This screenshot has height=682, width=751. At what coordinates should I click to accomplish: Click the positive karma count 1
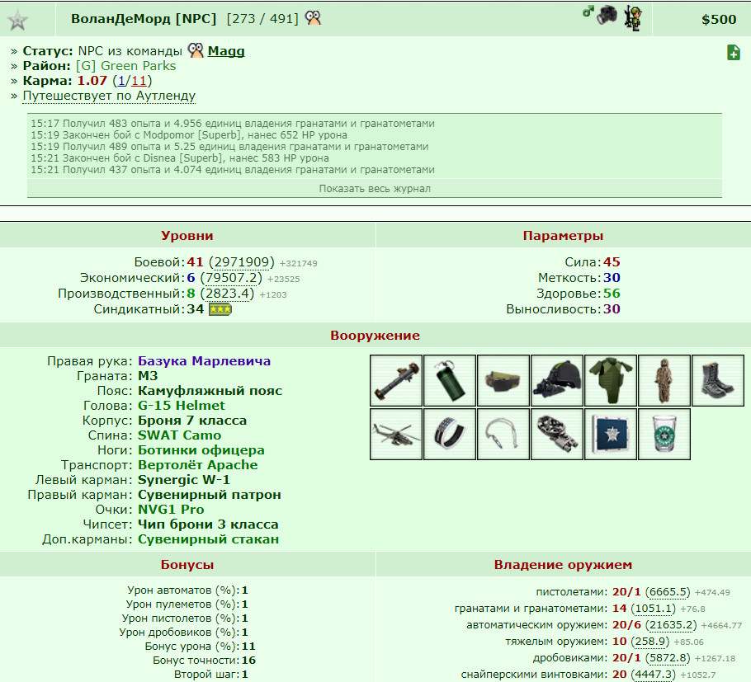[121, 80]
